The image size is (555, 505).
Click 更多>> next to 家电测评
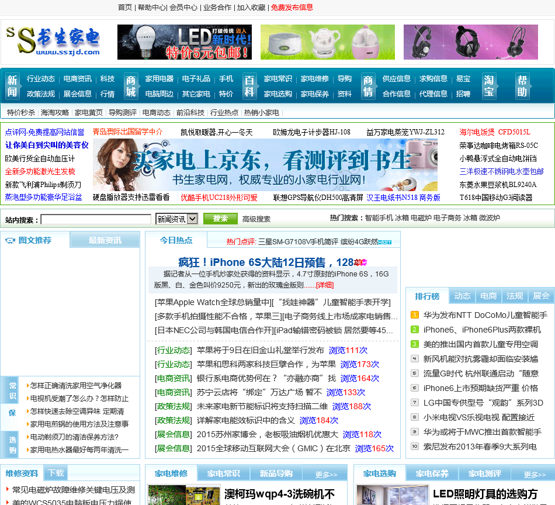535,475
